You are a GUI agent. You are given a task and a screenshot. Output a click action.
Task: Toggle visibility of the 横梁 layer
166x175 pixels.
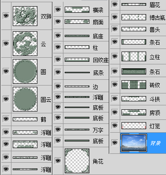click(58, 10)
